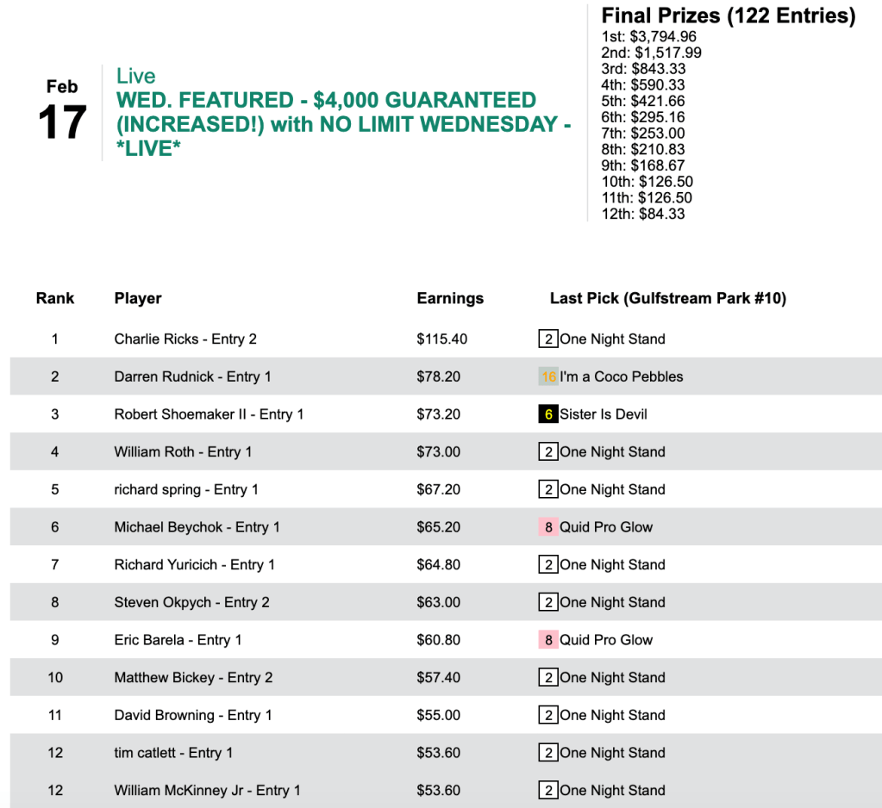882x808 pixels.
Task: Sort by the Rank column header
Action: [x=55, y=299]
